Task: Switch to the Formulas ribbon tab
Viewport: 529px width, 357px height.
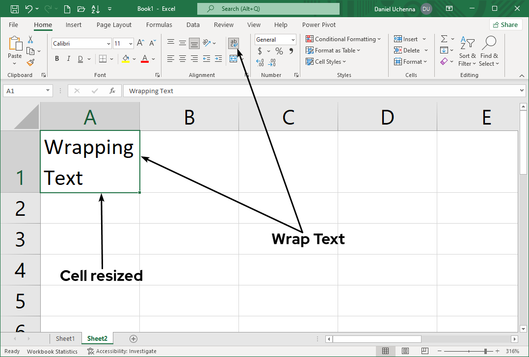Action: click(x=159, y=25)
